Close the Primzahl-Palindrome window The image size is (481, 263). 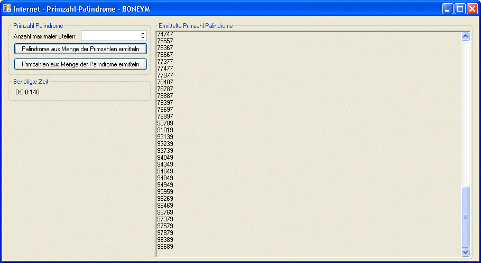472,9
